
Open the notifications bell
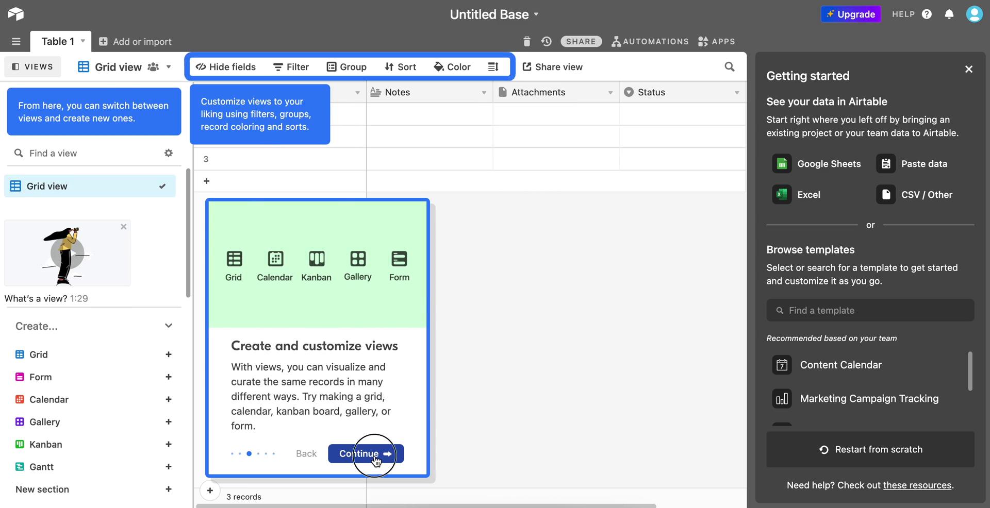(949, 14)
